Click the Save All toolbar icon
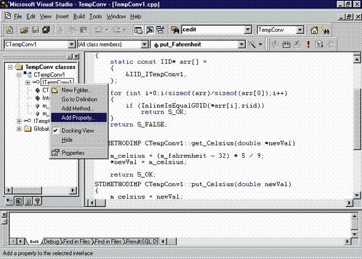 pyautogui.click(x=46, y=30)
